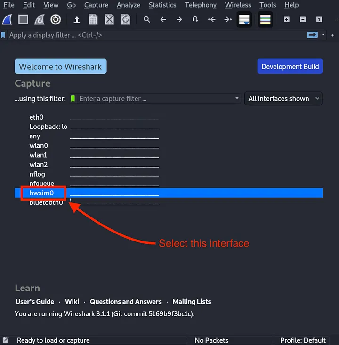This screenshot has height=345, width=339.
Task: Expand the capture filter dropdown arrow
Action: tap(237, 99)
